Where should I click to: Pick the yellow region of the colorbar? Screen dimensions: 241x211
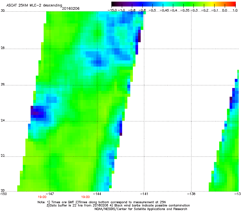(x=212, y=4)
